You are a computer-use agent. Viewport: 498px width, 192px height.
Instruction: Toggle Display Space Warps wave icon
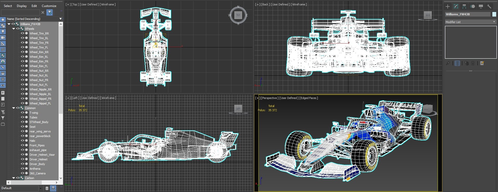(x=3, y=49)
